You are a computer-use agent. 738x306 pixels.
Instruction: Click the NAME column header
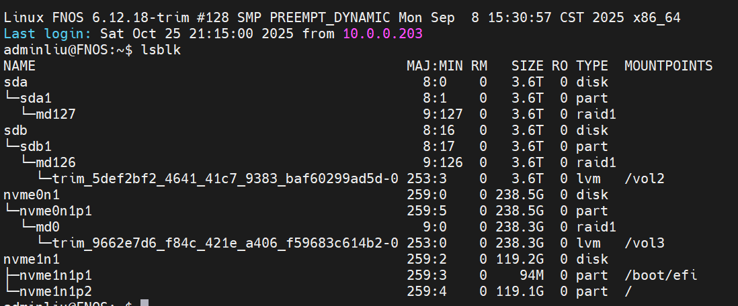(19, 66)
